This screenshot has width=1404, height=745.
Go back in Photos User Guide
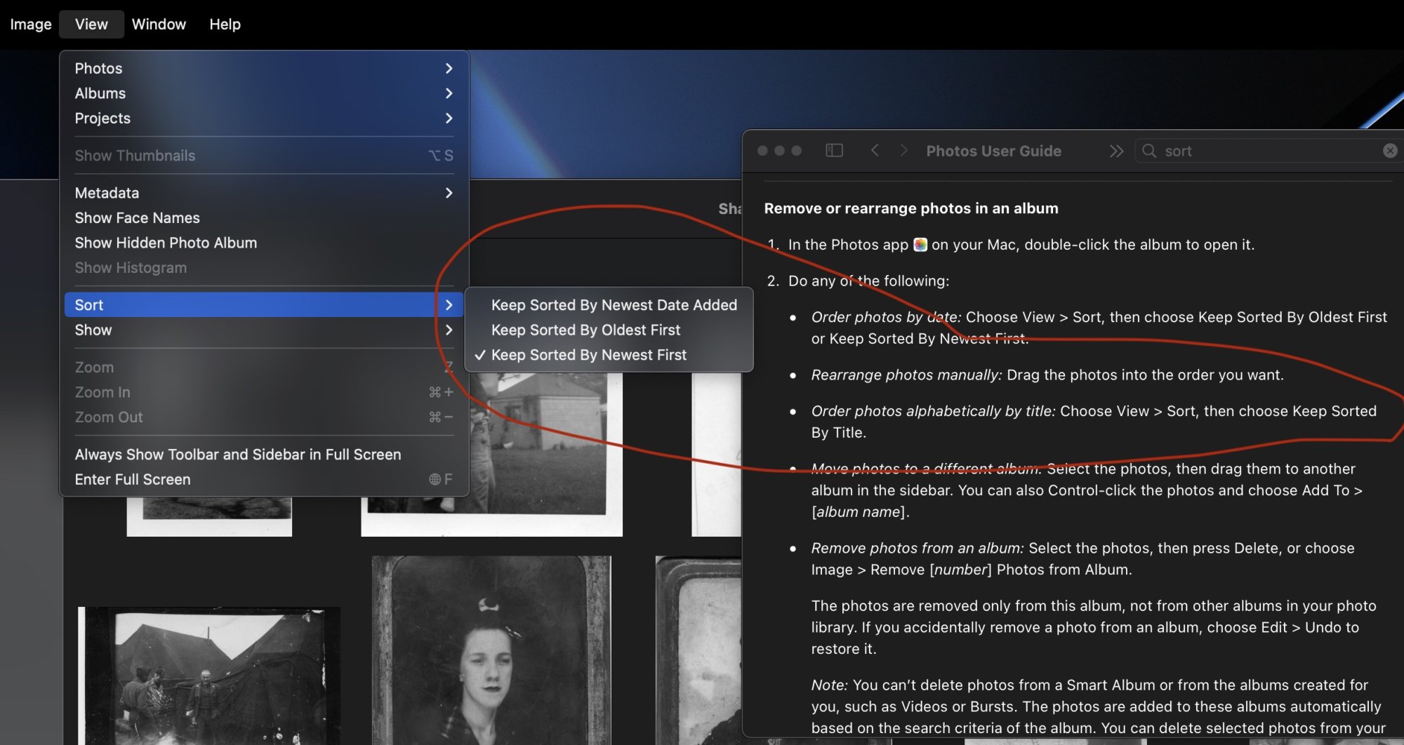click(x=875, y=151)
